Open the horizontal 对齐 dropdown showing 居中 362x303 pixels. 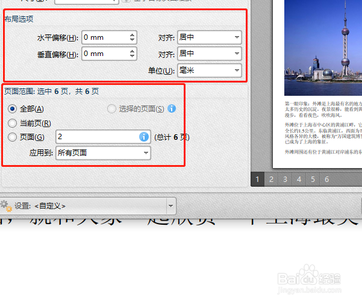point(210,37)
